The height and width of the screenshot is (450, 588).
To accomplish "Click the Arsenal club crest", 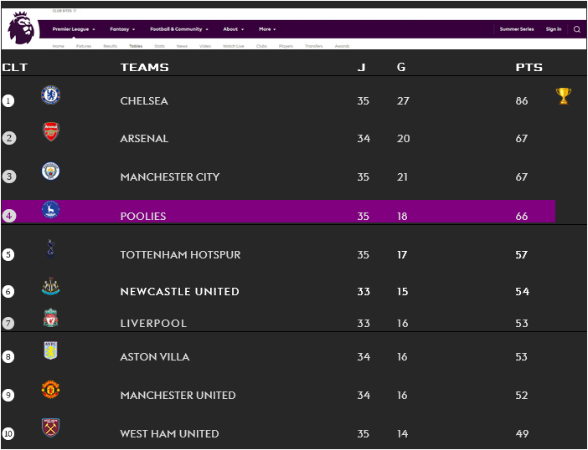I will [50, 131].
